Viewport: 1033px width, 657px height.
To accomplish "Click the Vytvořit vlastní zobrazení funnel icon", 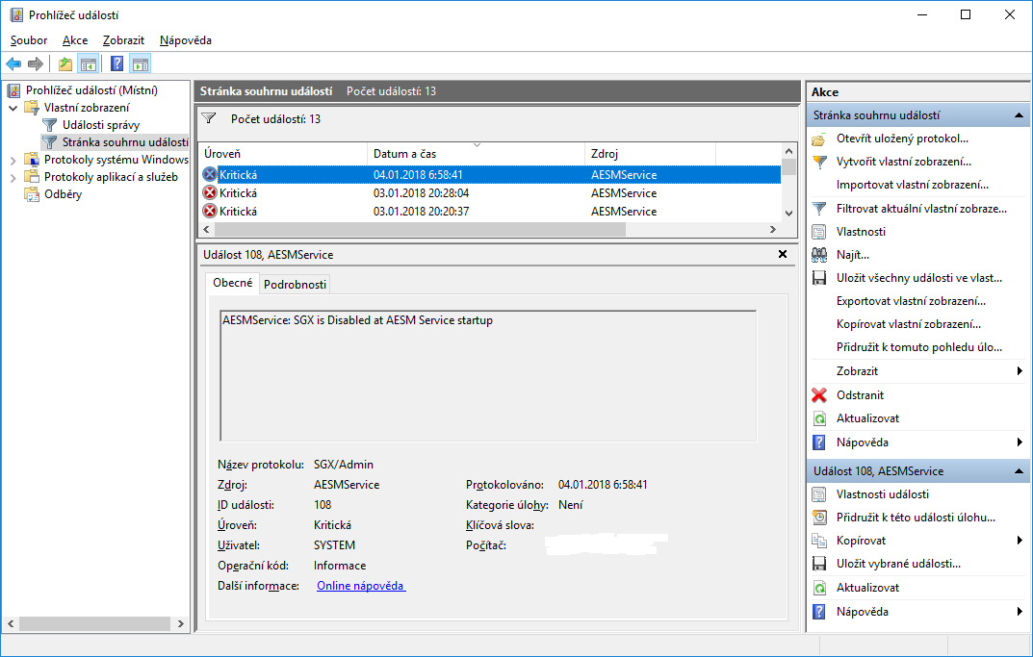I will tap(819, 162).
